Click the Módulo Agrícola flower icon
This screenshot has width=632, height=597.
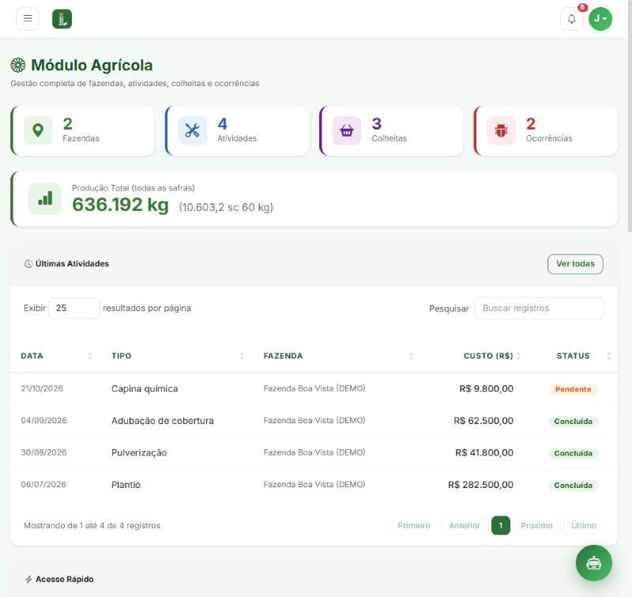pos(17,66)
